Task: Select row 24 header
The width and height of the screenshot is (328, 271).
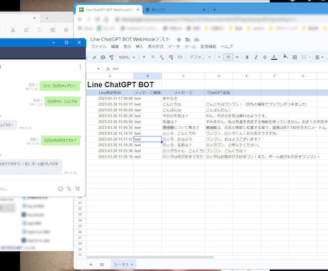Action: tap(80, 220)
